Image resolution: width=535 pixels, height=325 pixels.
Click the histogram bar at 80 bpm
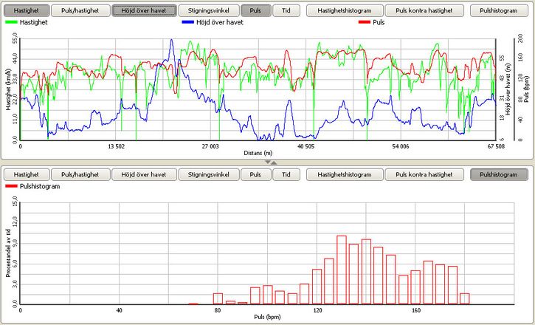(218, 298)
